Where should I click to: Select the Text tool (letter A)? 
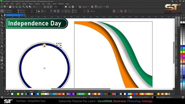pos(2,46)
